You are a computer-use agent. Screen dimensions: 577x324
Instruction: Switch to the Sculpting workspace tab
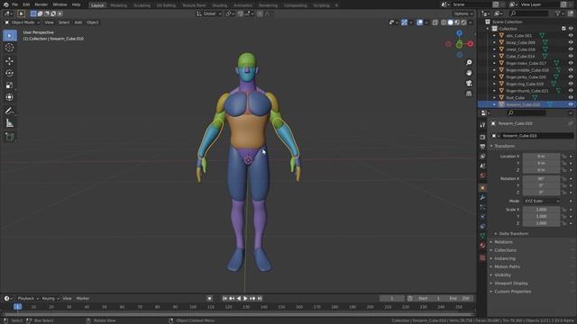point(142,5)
